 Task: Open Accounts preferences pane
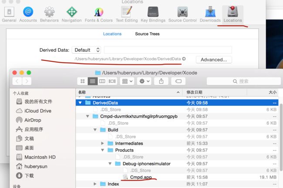(x=28, y=14)
